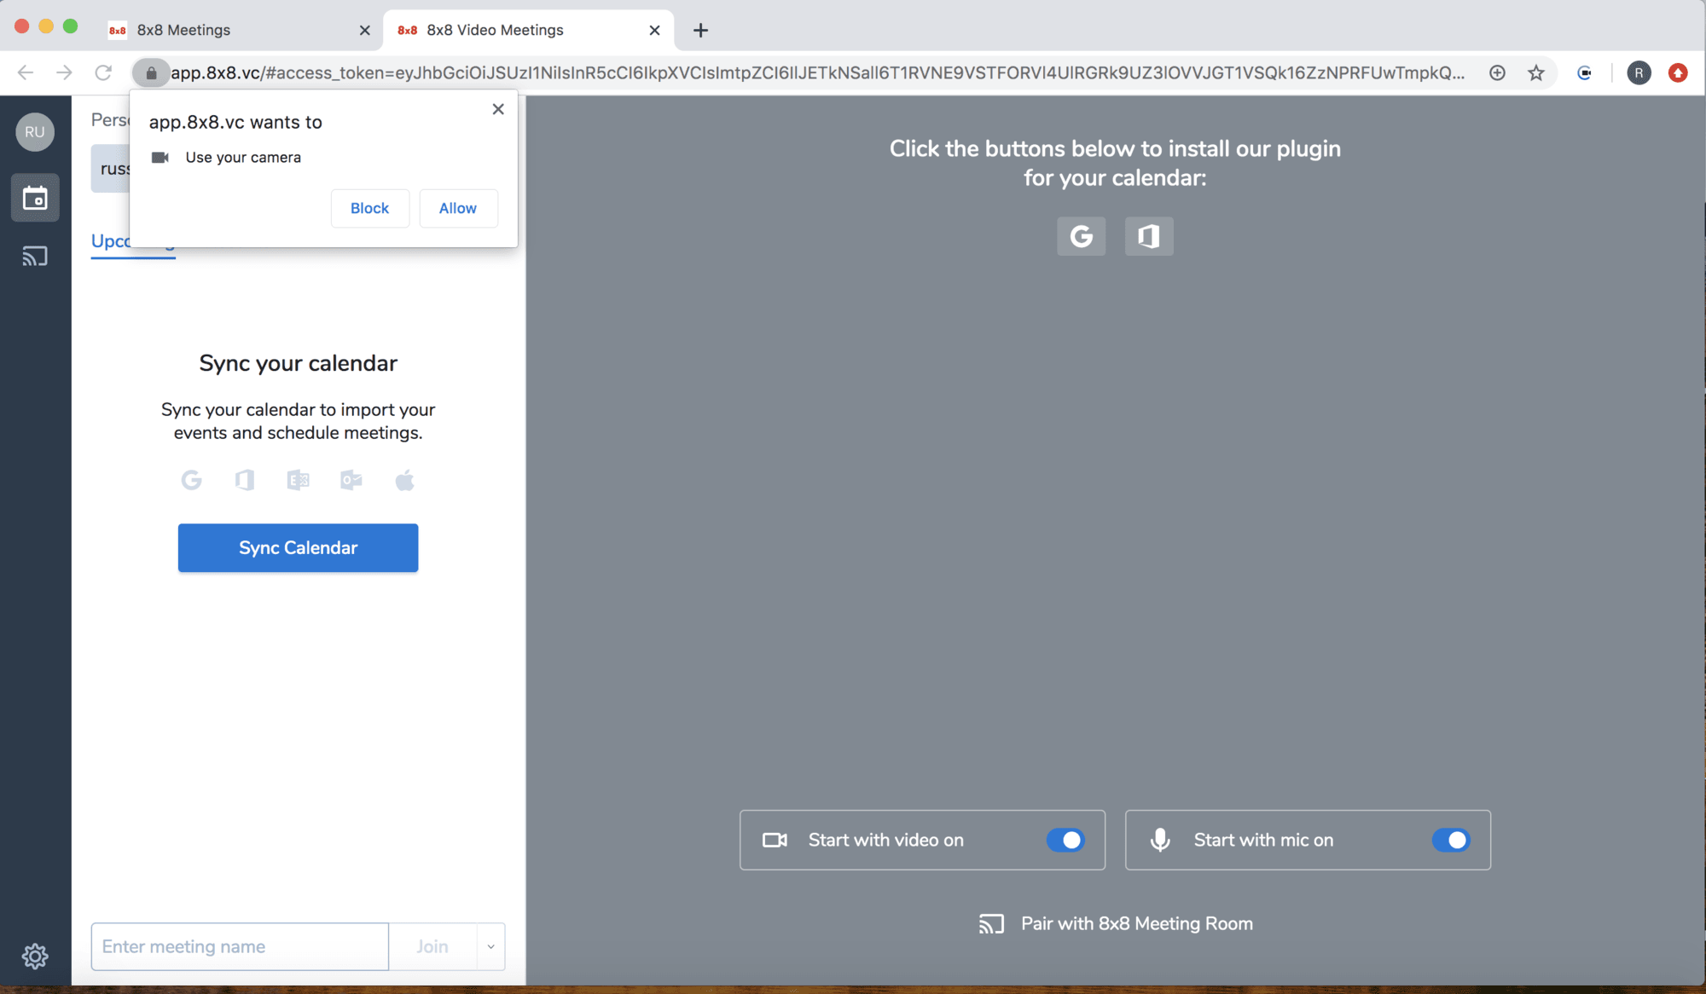Dismiss the camera permission popup

tap(498, 109)
